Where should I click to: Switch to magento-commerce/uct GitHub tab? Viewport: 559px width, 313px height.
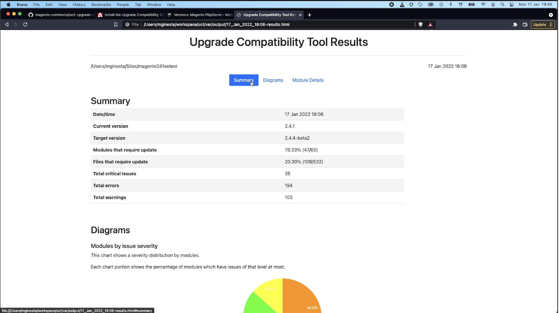pos(61,15)
